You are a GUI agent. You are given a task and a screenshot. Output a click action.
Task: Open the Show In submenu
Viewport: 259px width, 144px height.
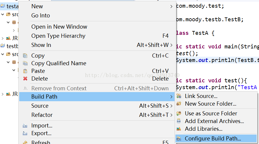tap(97, 45)
